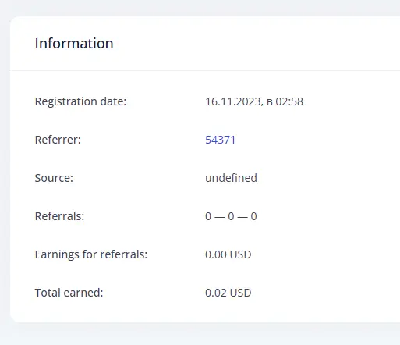Click the divider line below Information
Screen dimensions: 400x345
point(205,70)
